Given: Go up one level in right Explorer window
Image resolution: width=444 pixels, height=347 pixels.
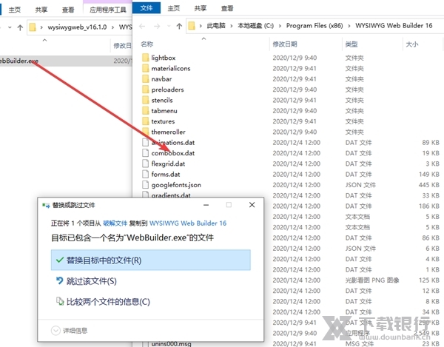Looking at the screenshot, I should [179, 27].
